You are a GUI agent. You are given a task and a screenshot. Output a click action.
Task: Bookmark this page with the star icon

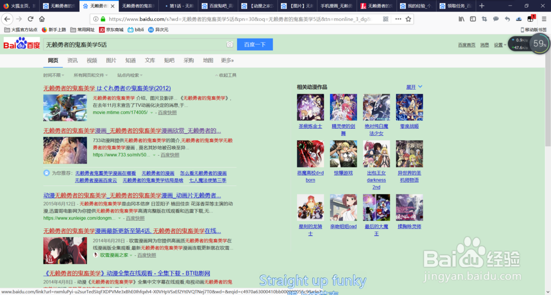(408, 19)
